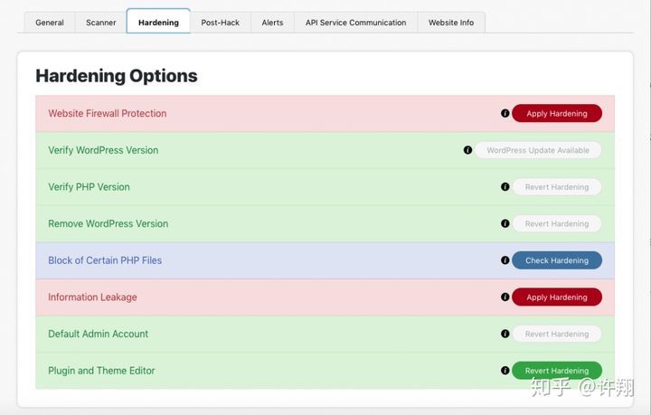Apply Hardening for Website Firewall Protection
Image resolution: width=651 pixels, height=415 pixels.
click(x=556, y=114)
